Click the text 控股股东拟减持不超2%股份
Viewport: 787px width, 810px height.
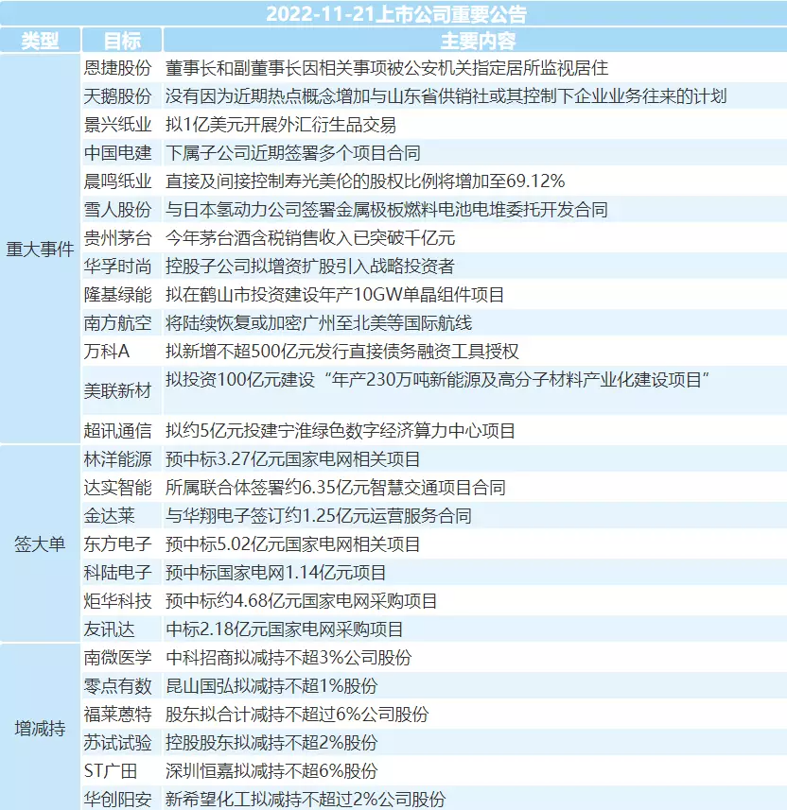coord(271,743)
